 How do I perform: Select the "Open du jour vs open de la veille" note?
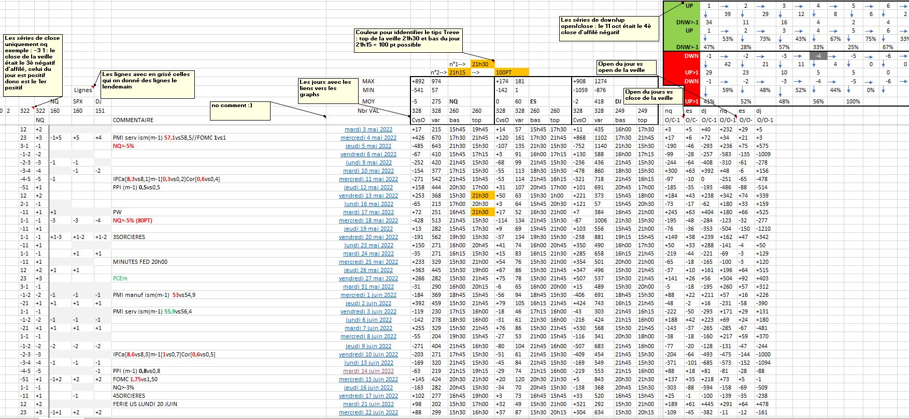(627, 67)
